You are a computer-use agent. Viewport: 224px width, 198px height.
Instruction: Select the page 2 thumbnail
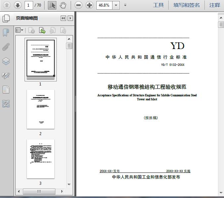point(40,109)
